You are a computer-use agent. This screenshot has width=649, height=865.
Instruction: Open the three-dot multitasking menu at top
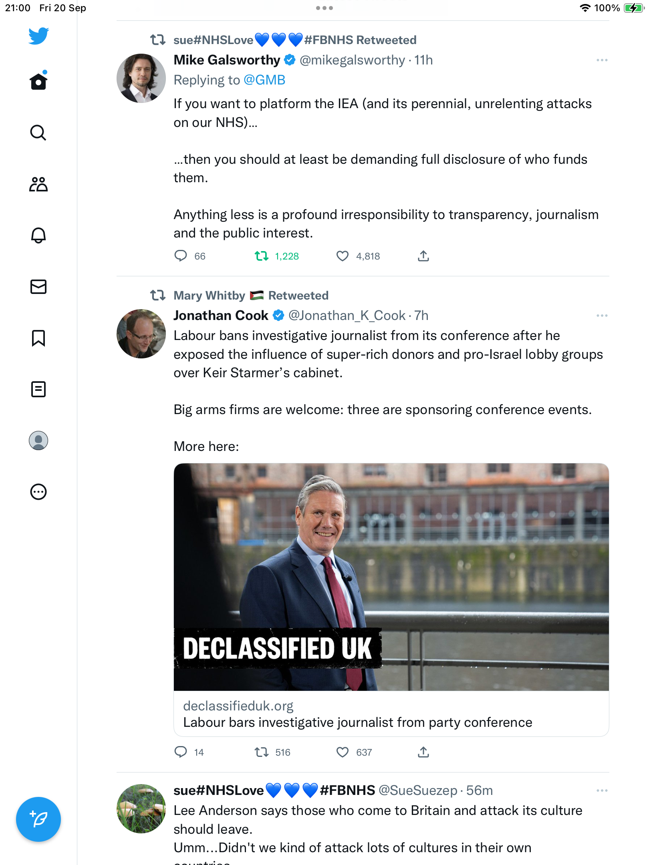324,8
